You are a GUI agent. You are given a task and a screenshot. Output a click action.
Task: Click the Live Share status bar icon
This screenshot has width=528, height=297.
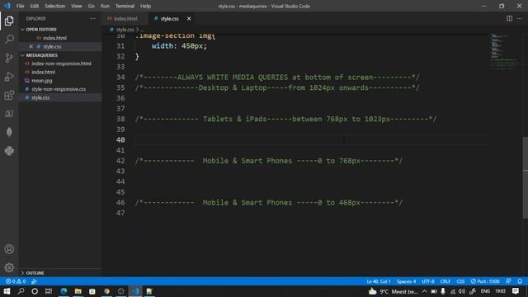point(34,281)
